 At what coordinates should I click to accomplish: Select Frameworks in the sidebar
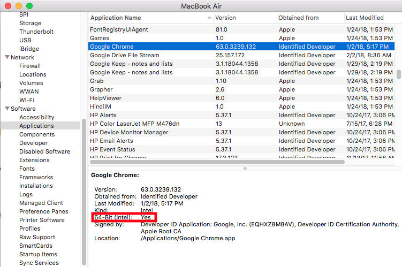point(36,177)
